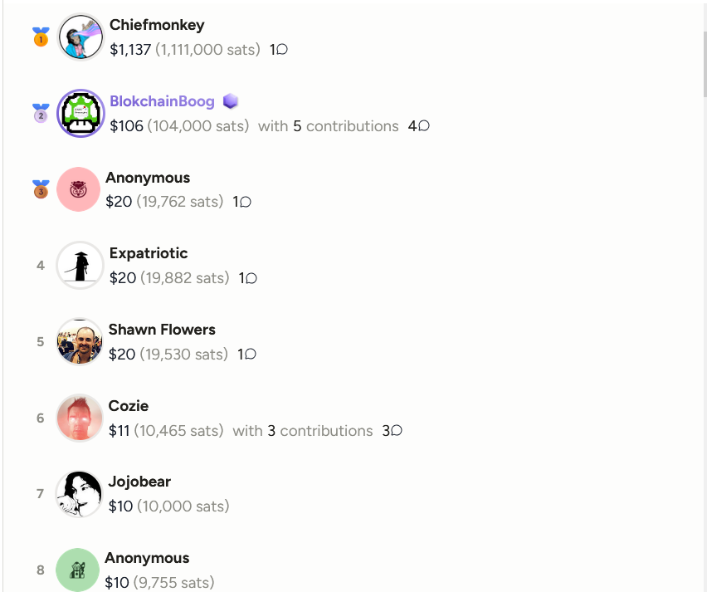View Shawn Flowers' comment icon
The image size is (707, 592).
click(251, 355)
